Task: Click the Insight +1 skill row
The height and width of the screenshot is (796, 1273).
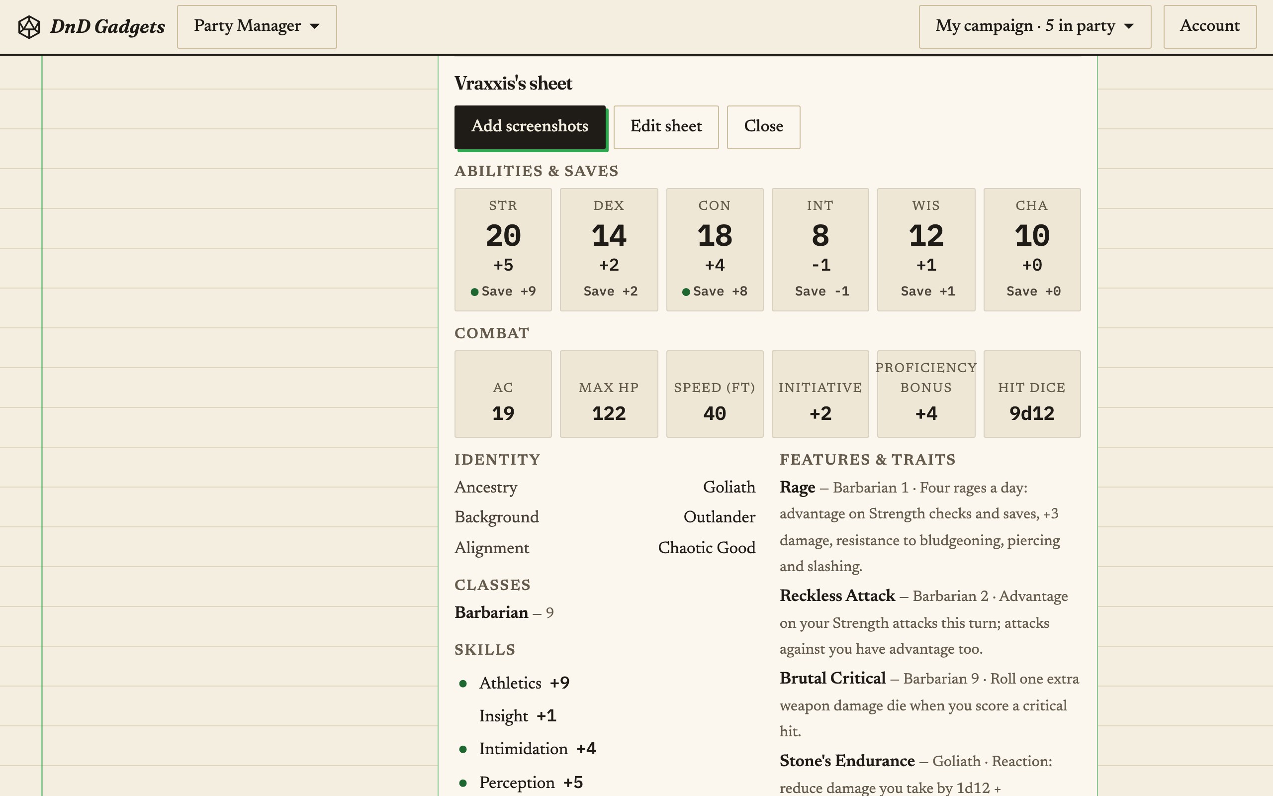Action: 518,716
